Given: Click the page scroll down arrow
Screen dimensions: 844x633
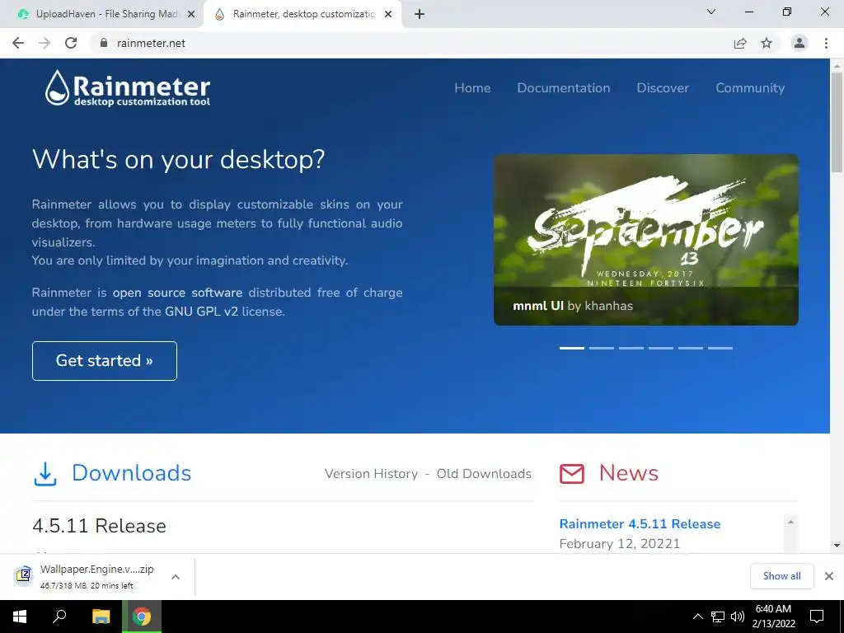Looking at the screenshot, I should [x=837, y=546].
